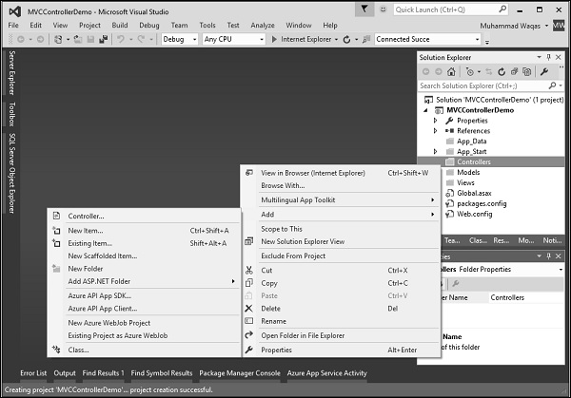Click the Navigate Forward toolbar icon
Viewport: 571px width, 398px height.
click(40, 39)
